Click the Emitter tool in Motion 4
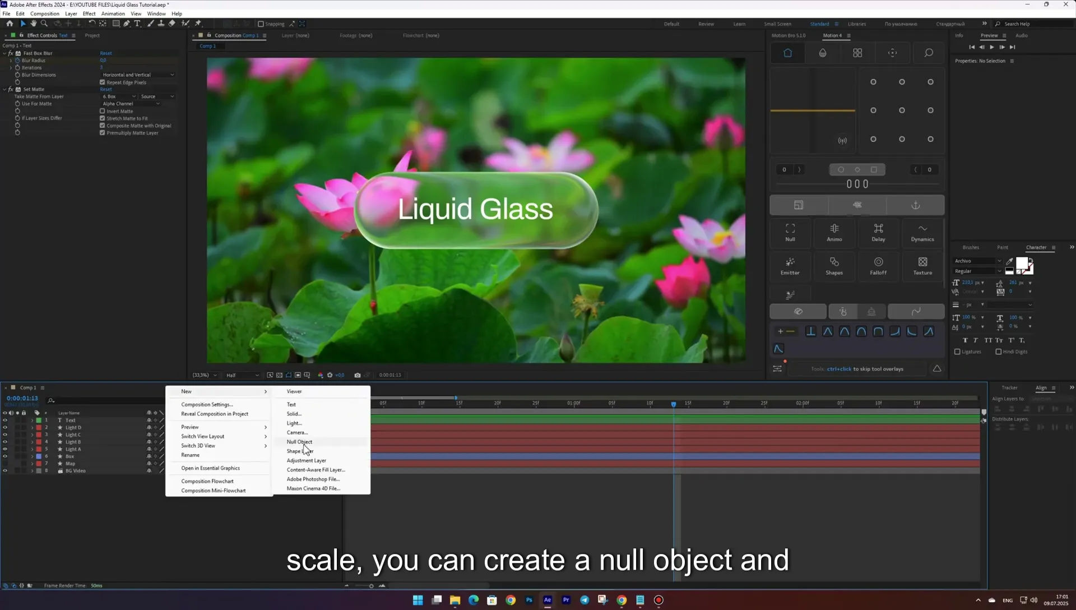Screen dimensions: 1076x610 pos(790,266)
